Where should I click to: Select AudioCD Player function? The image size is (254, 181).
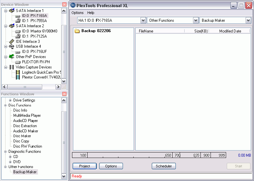click(x=25, y=121)
